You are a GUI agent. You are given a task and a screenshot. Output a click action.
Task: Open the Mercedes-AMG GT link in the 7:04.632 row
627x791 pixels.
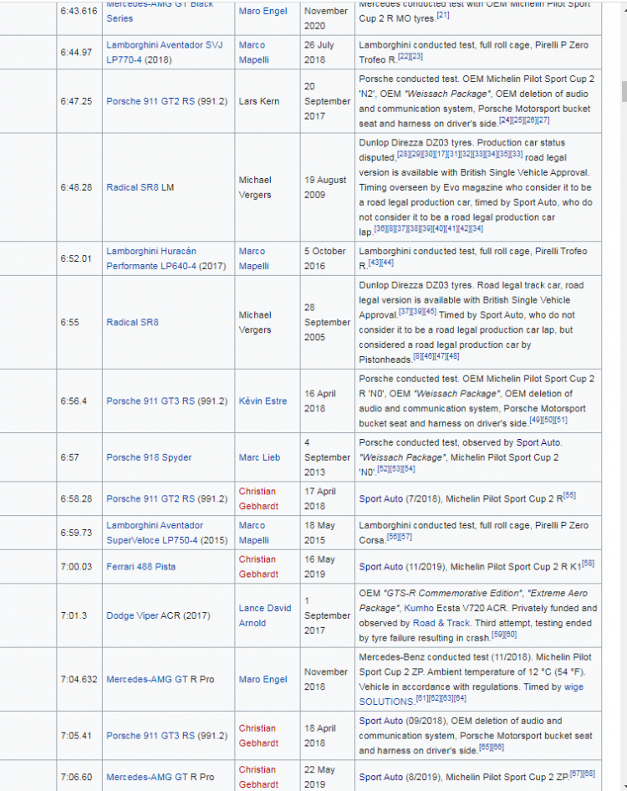pyautogui.click(x=147, y=679)
